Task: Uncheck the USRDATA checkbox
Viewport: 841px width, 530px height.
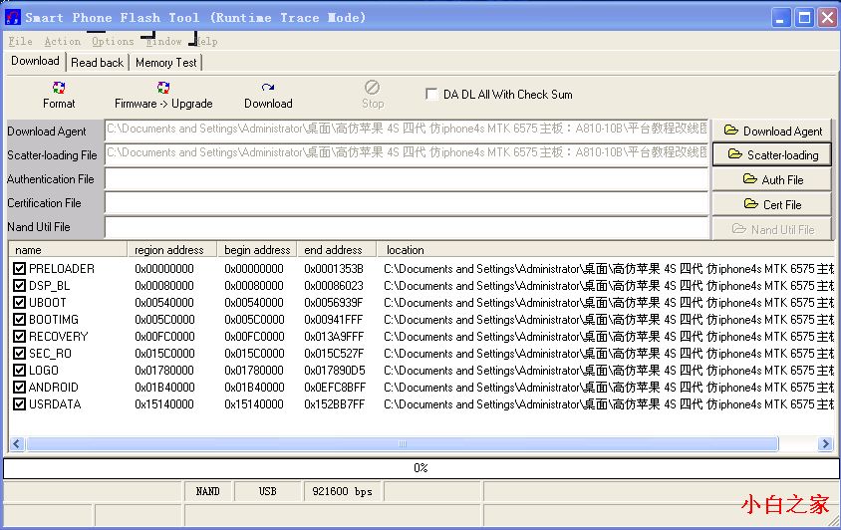Action: tap(19, 403)
